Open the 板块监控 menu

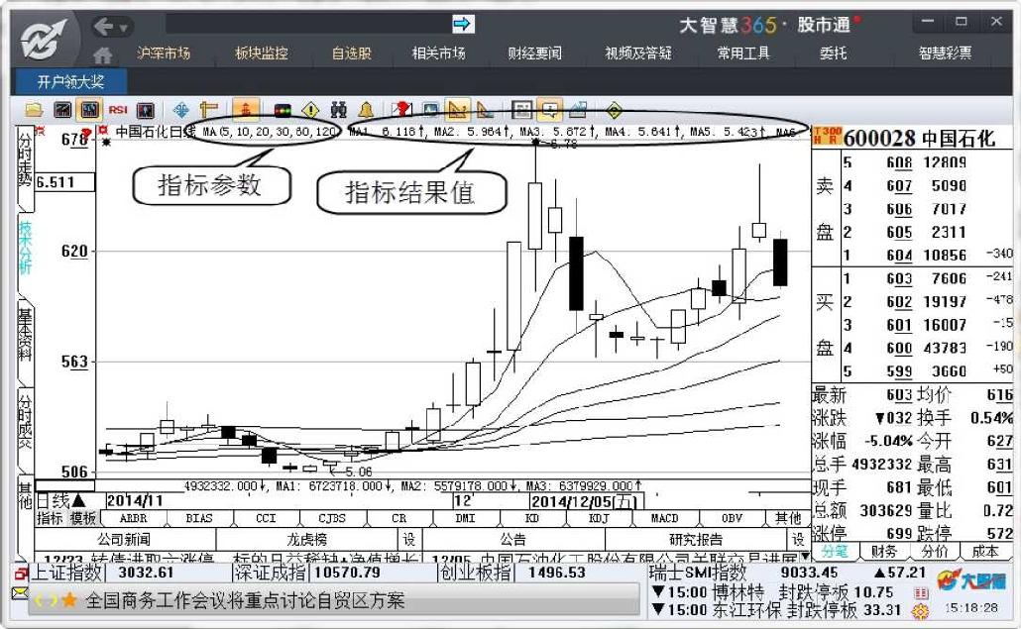point(261,53)
